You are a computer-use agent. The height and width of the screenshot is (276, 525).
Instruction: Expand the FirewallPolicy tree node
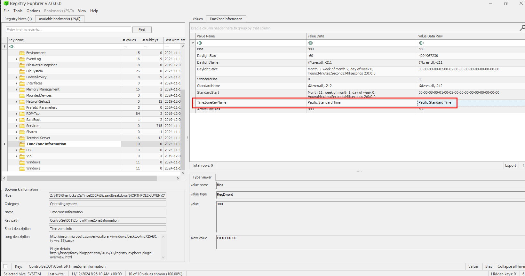click(x=17, y=77)
